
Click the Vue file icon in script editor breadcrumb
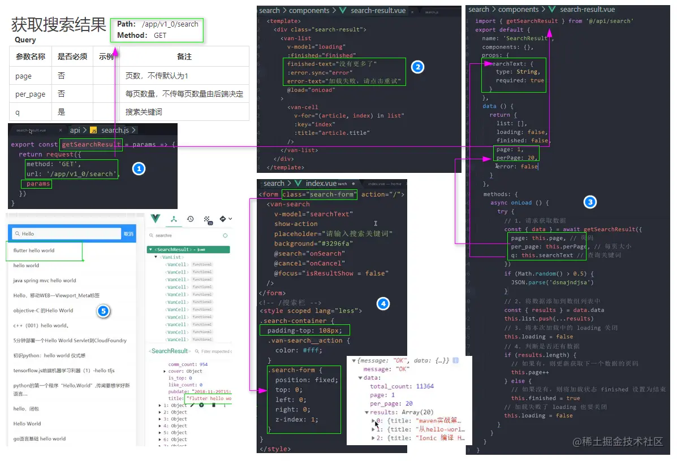[x=552, y=9]
